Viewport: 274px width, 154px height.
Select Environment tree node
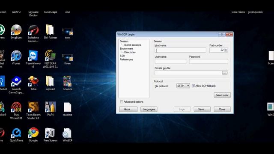pos(127,48)
